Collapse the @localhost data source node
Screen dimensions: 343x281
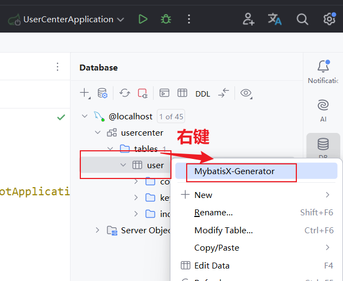[x=85, y=116]
